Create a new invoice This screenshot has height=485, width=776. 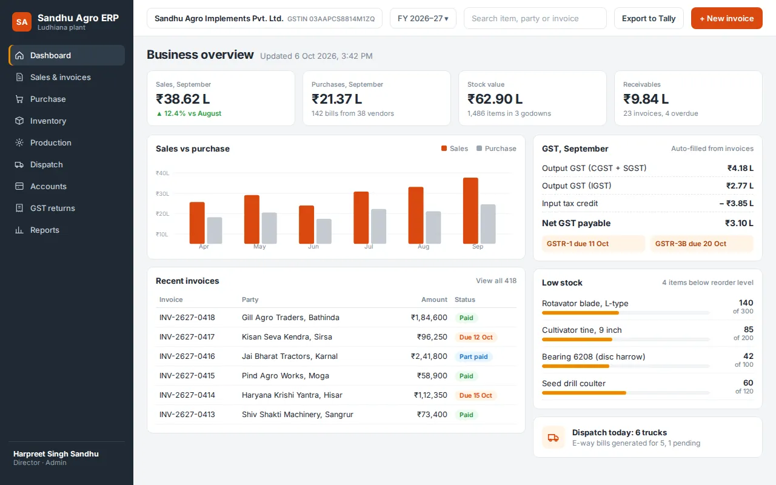click(x=727, y=18)
